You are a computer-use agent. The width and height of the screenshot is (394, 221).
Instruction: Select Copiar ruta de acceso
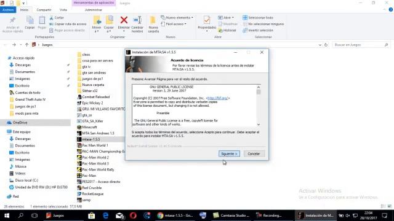click(68, 24)
